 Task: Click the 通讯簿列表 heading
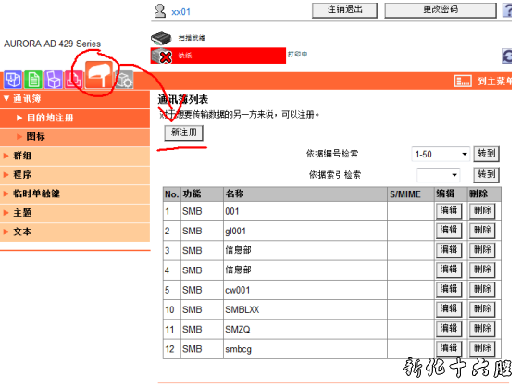183,99
